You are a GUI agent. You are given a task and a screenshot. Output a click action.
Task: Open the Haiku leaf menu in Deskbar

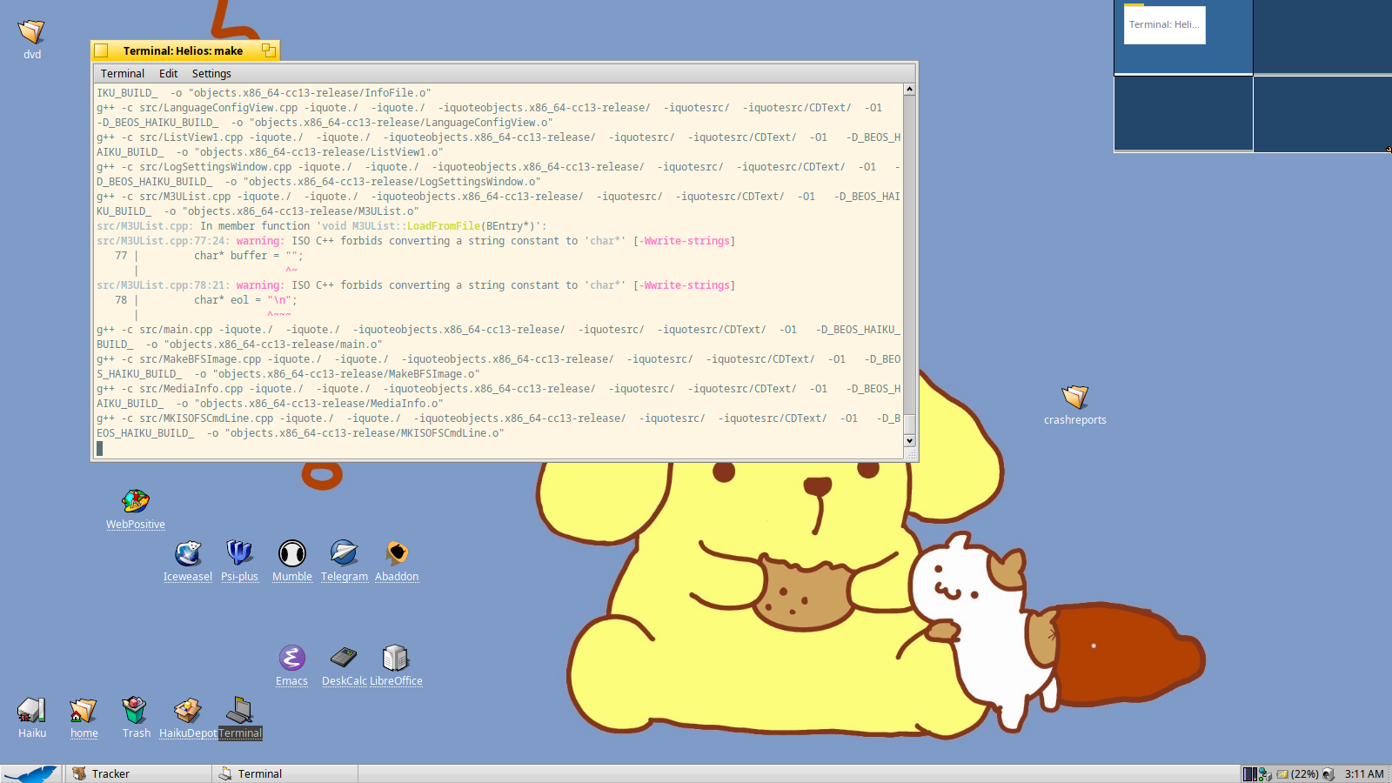tap(32, 773)
